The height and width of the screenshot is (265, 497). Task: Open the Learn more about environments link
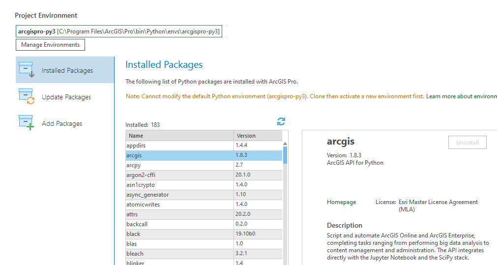(461, 96)
